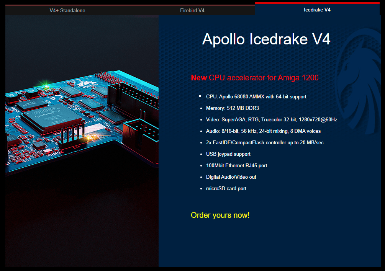Click the USB joypad support item
Viewport: 385px width, 271px height.
click(x=228, y=154)
